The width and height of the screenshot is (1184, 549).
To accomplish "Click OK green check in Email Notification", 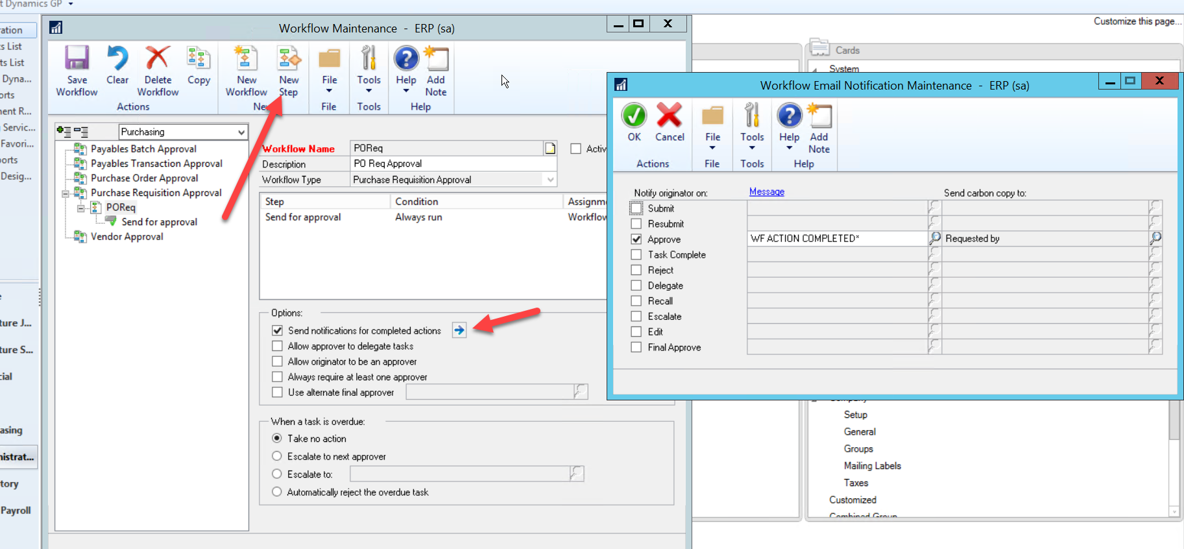I will click(634, 116).
